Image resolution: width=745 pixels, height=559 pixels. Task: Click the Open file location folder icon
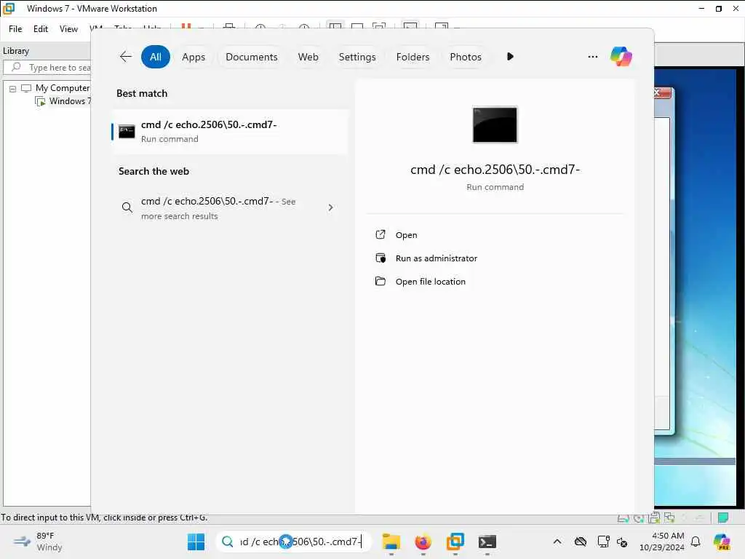tap(381, 281)
